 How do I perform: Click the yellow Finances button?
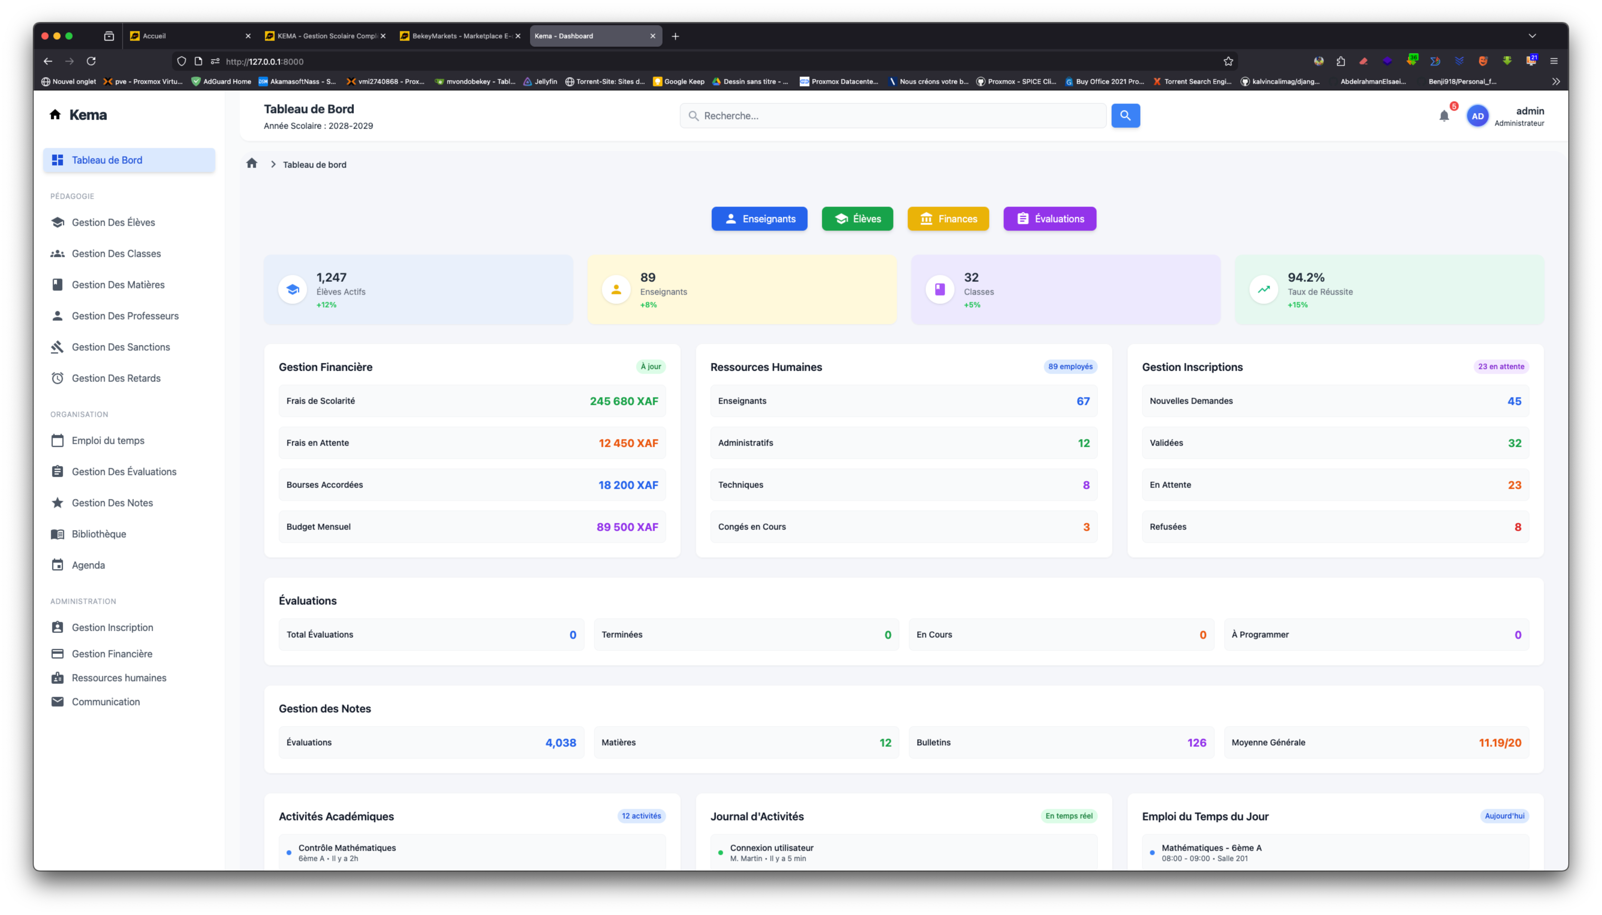click(x=948, y=219)
